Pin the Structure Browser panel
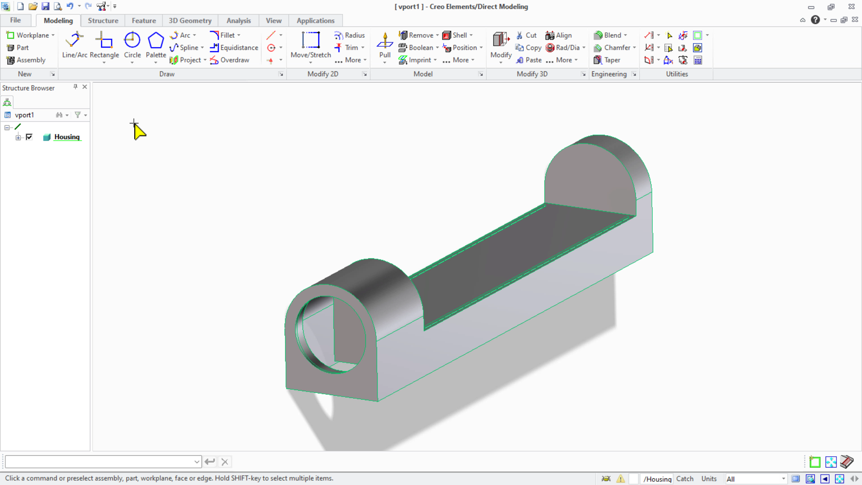The image size is (862, 485). pos(75,87)
